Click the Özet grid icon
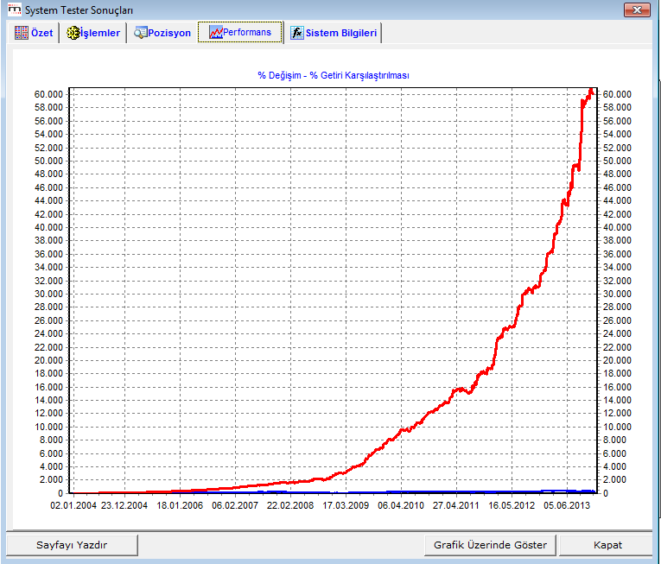 [x=21, y=33]
